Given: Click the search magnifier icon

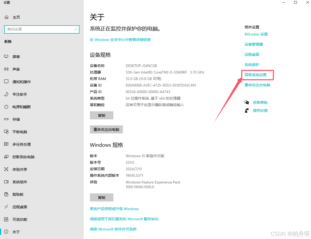Looking at the screenshot, I should tap(76, 29).
